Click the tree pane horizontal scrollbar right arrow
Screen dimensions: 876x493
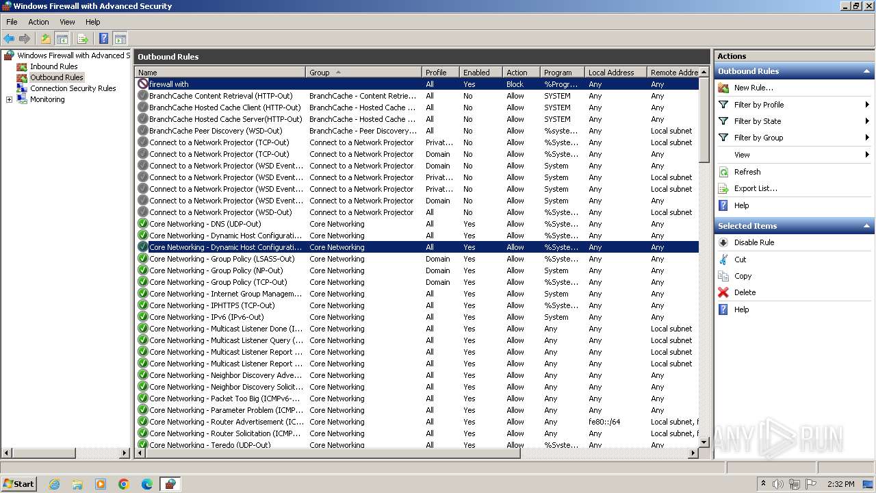point(125,453)
